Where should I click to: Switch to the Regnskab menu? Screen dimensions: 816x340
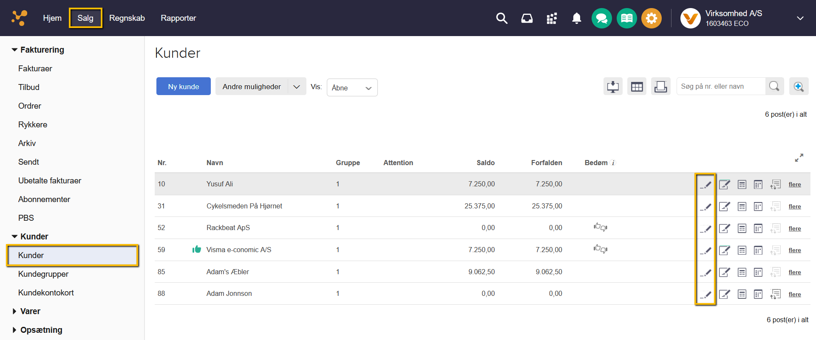point(127,18)
